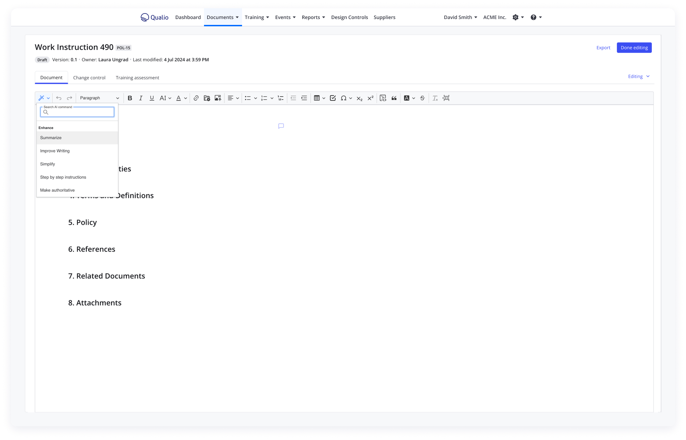Image resolution: width=686 pixels, height=440 pixels.
Task: Open the Paragraph style dropdown
Action: (x=99, y=98)
